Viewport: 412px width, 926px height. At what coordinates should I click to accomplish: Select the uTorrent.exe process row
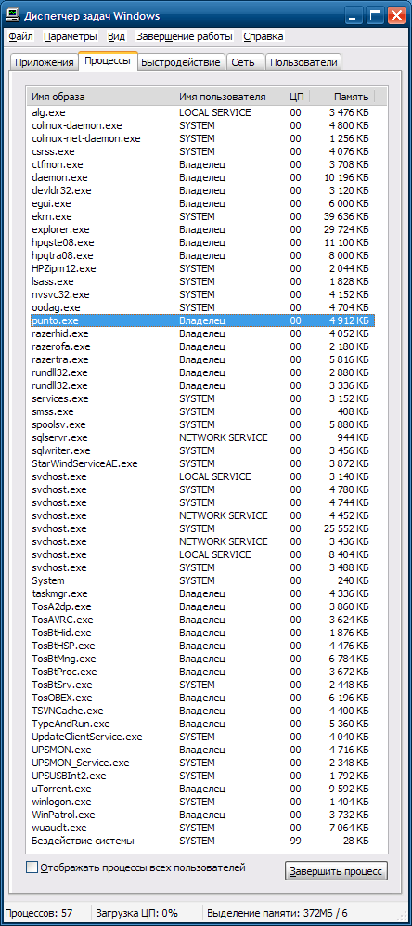pyautogui.click(x=202, y=789)
